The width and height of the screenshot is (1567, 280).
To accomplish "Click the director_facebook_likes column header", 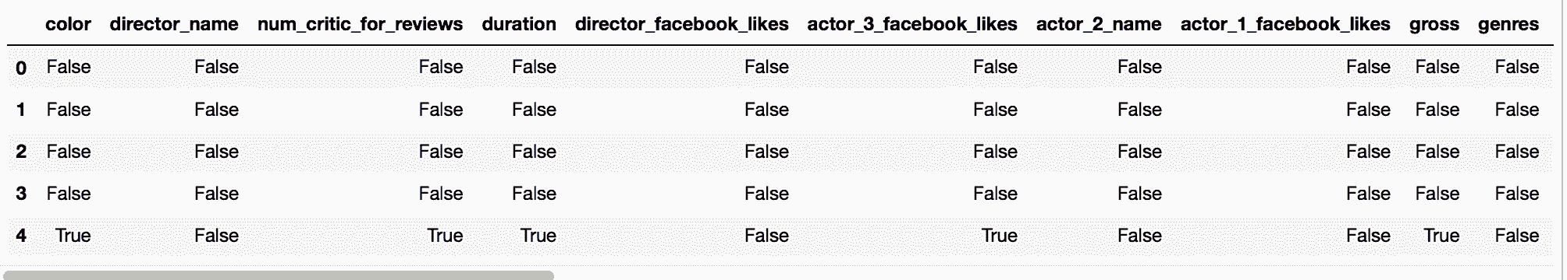I will pos(682,24).
